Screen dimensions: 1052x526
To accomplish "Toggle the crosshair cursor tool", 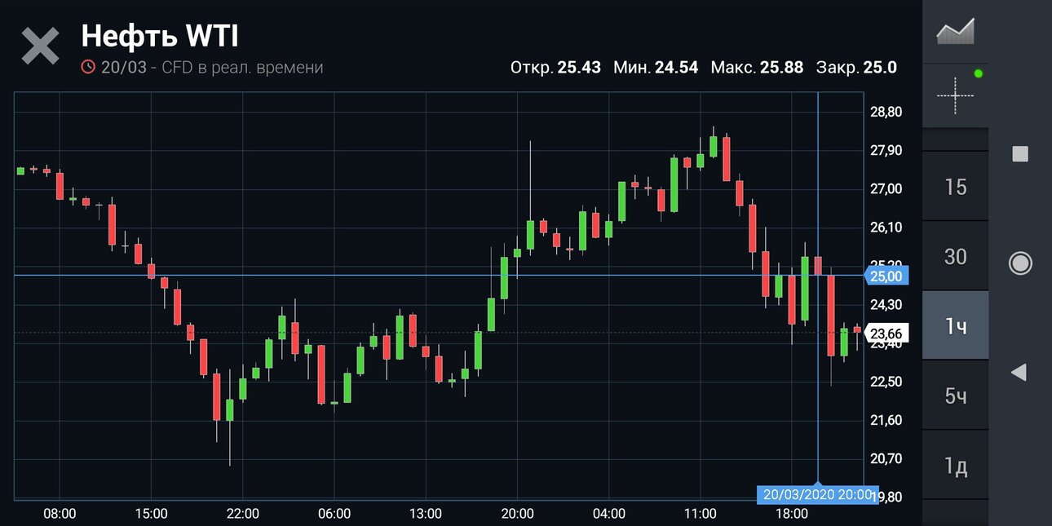I will 955,95.
